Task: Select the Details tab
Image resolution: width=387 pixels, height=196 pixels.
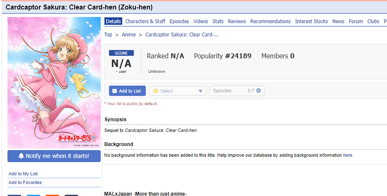Action: pyautogui.click(x=113, y=22)
